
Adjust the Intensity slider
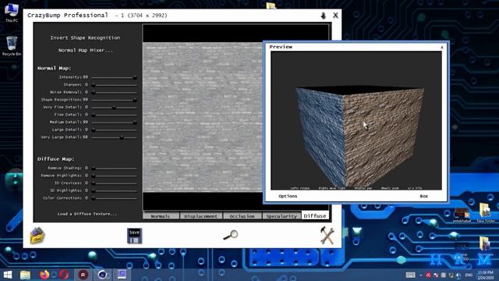tap(114, 77)
